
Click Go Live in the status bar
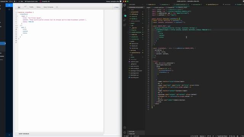pyautogui.click(x=232, y=136)
